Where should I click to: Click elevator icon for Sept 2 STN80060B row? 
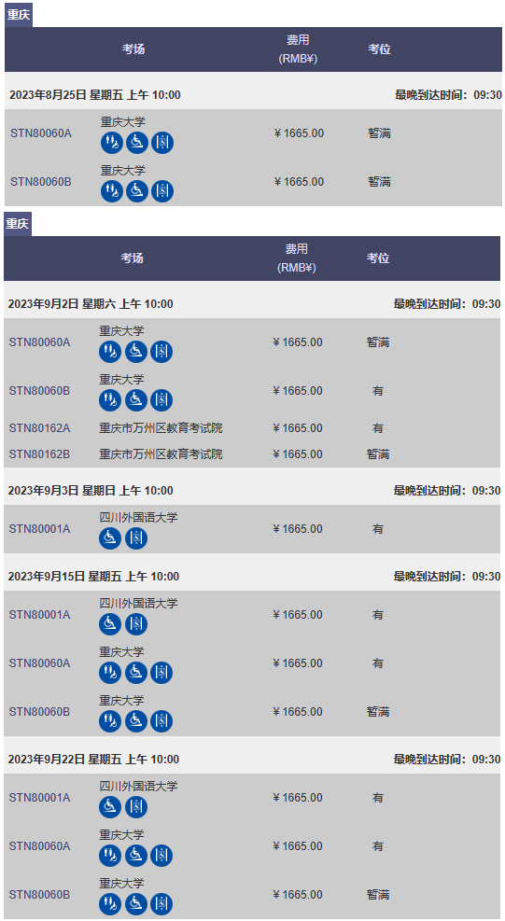click(x=161, y=400)
